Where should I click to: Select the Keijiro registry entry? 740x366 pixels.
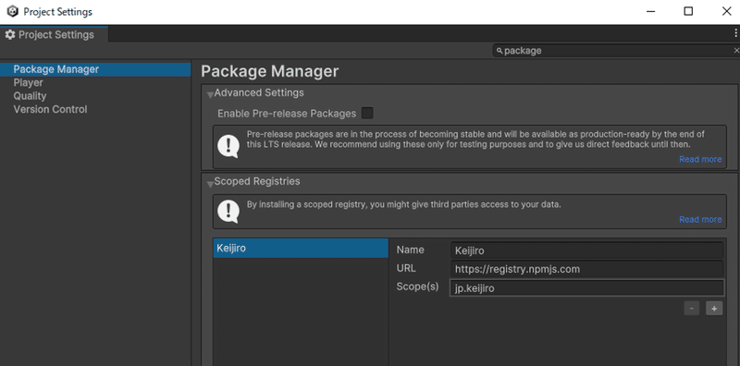(x=301, y=248)
